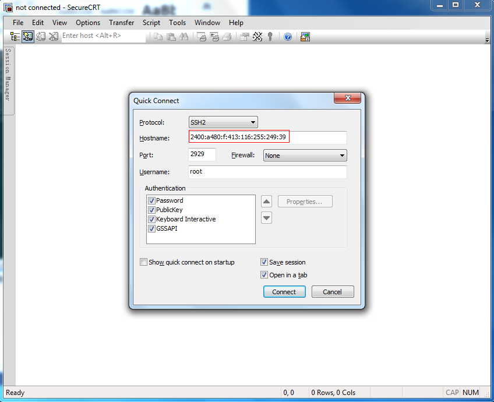Move authentication method up with arrow button
This screenshot has width=494, height=402.
pos(266,202)
